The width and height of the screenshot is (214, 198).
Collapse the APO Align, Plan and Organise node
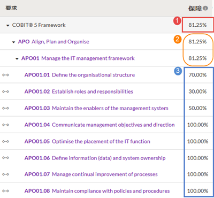[x=13, y=42]
